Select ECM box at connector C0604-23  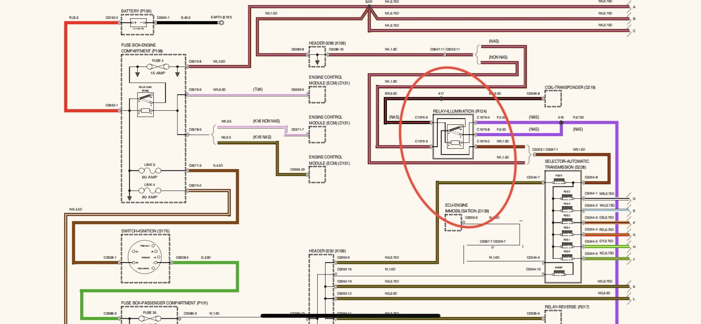(x=317, y=174)
